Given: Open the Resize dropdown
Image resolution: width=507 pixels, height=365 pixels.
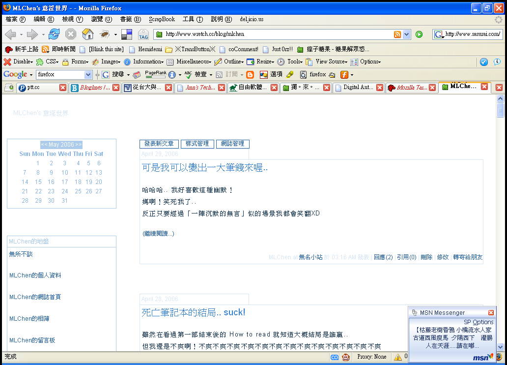Looking at the screenshot, I should point(260,61).
